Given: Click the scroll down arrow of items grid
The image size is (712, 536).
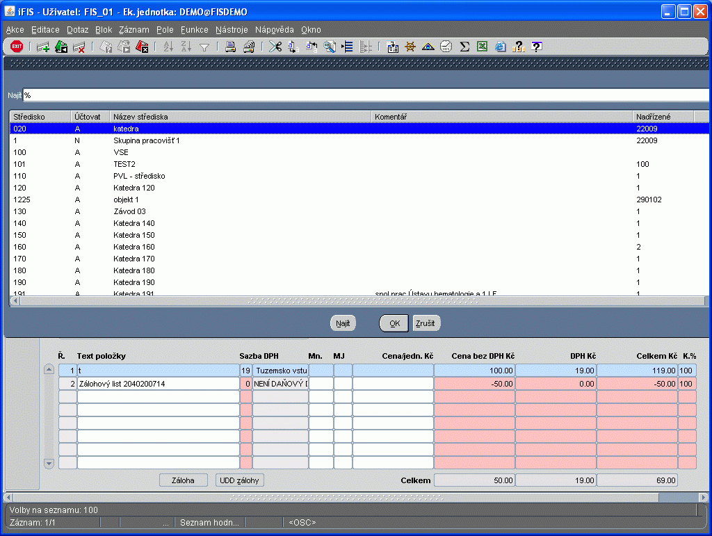Looking at the screenshot, I should pos(49,462).
